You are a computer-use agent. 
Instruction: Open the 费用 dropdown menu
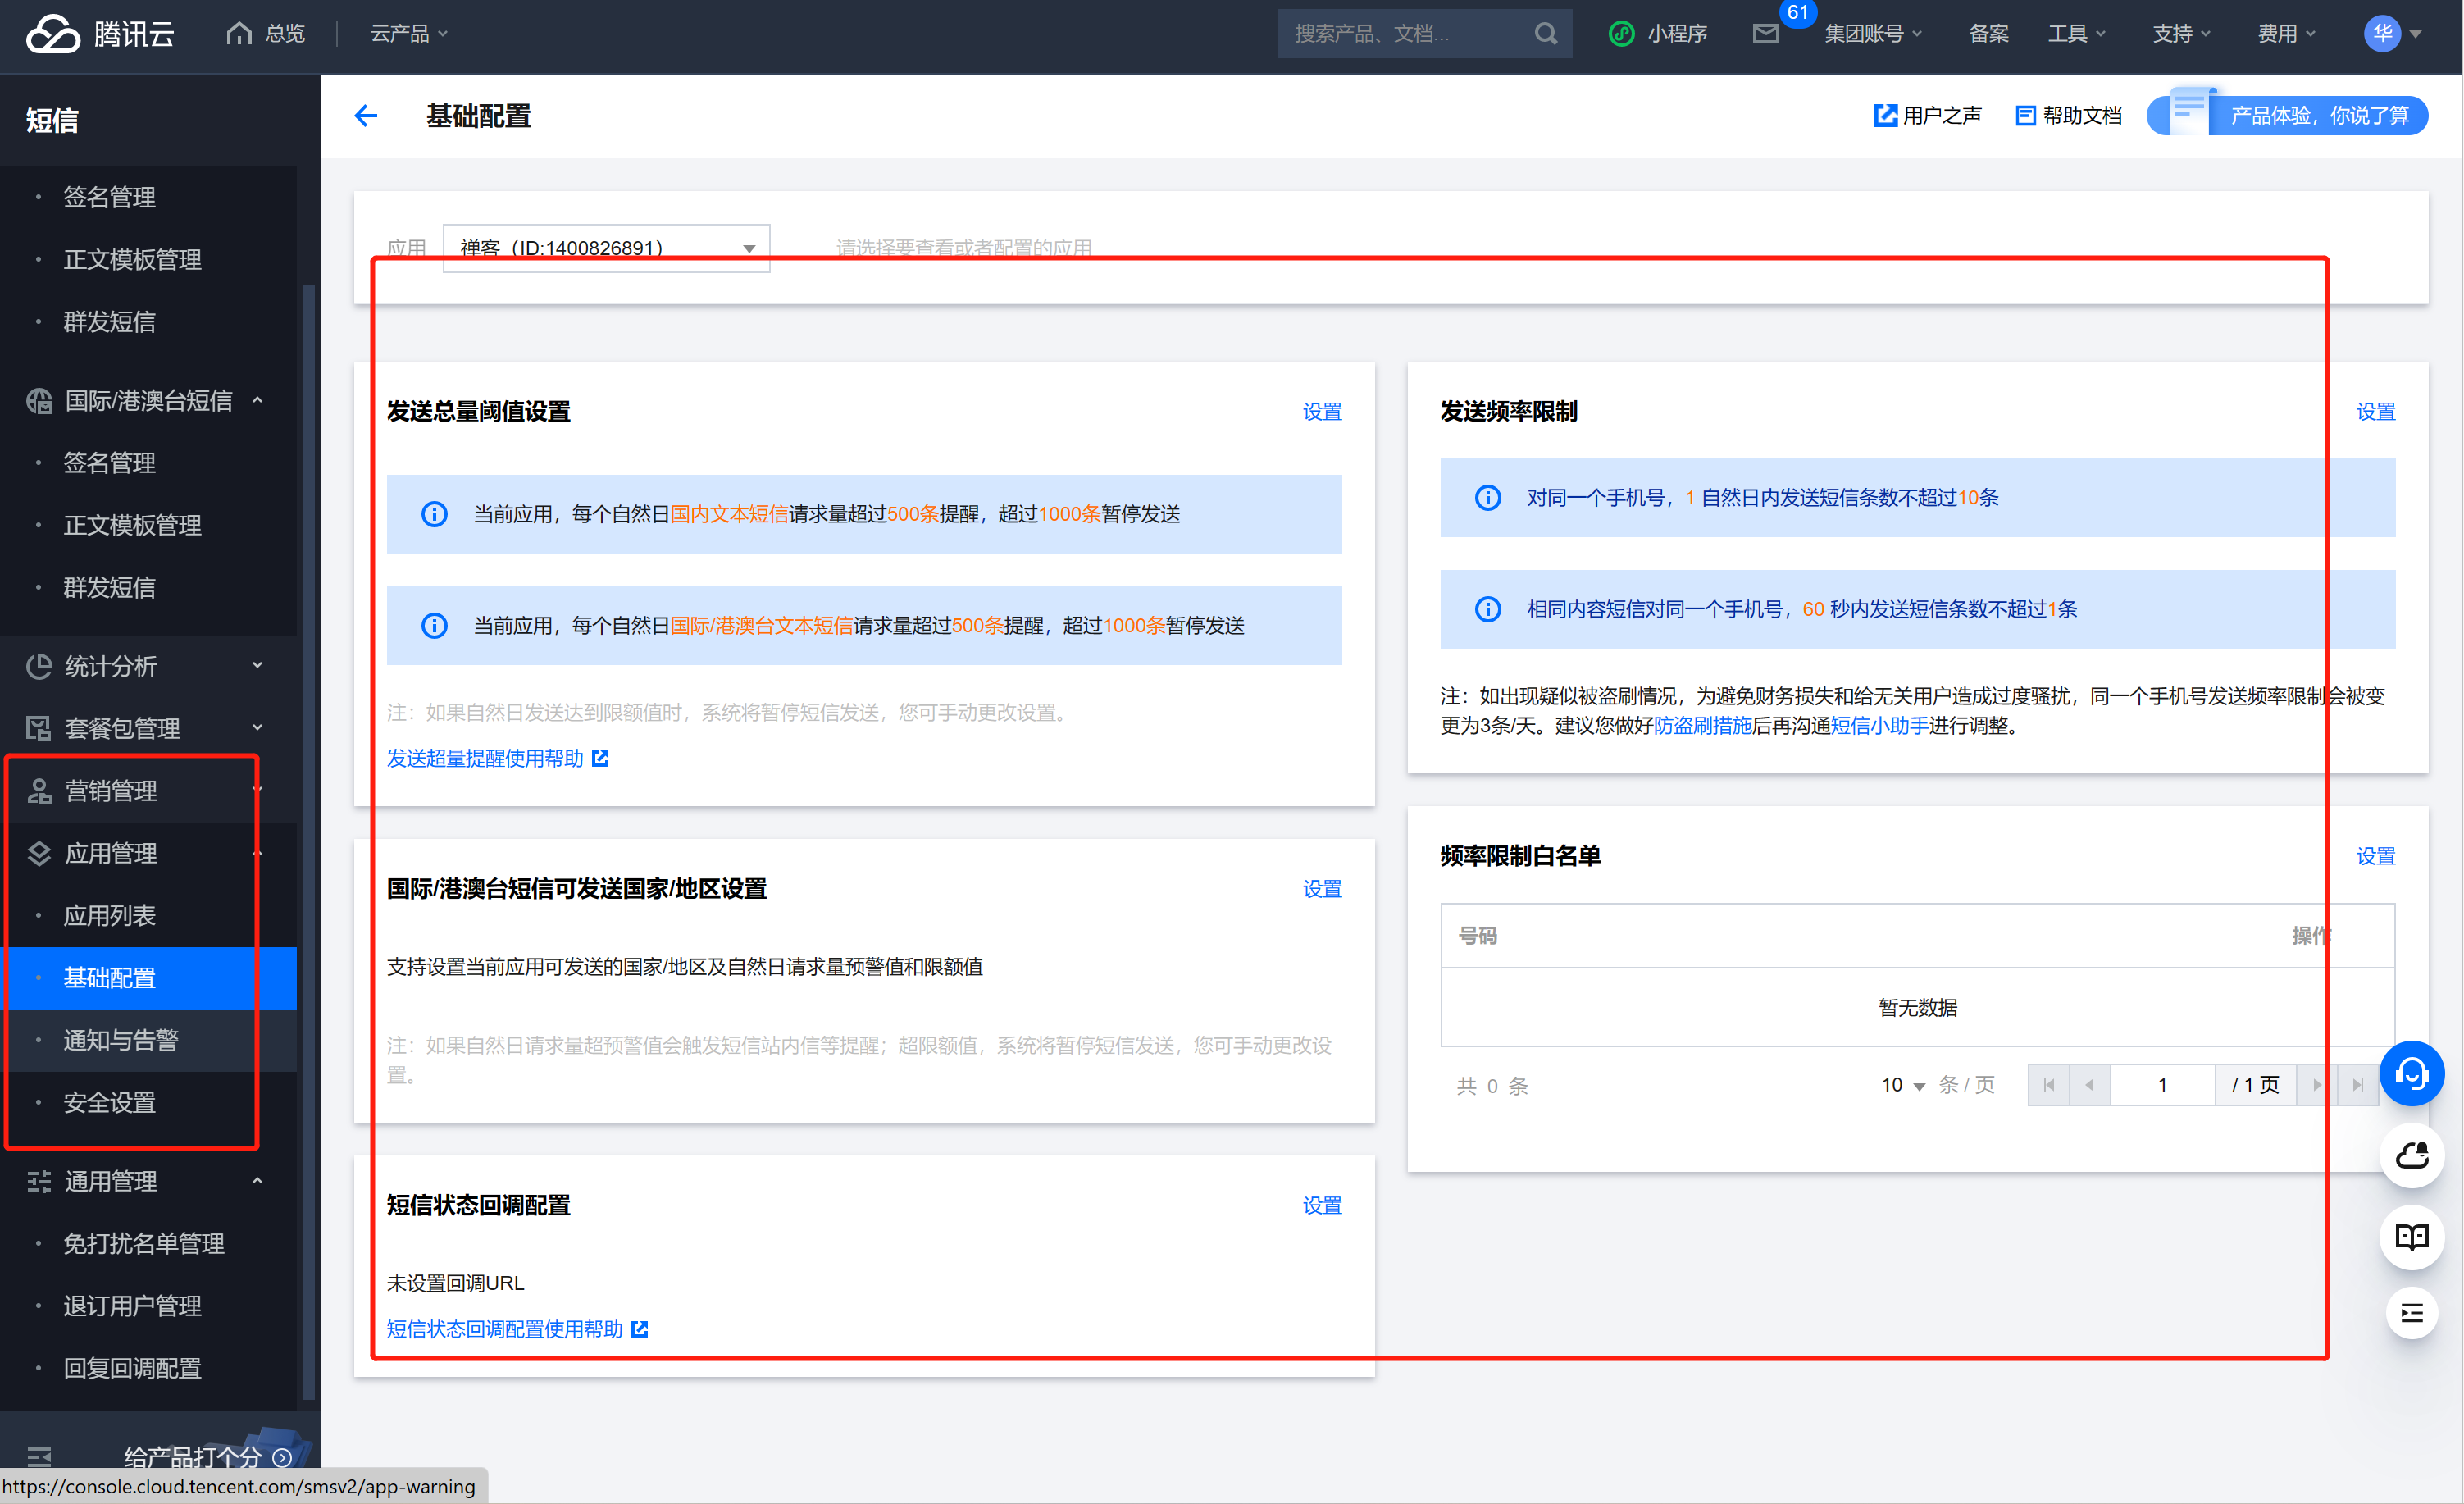[x=2286, y=34]
